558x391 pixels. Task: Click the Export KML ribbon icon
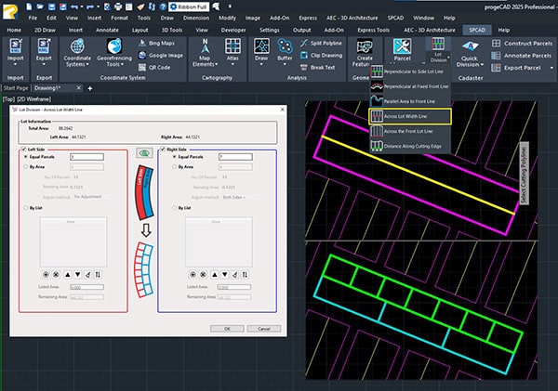click(x=44, y=46)
